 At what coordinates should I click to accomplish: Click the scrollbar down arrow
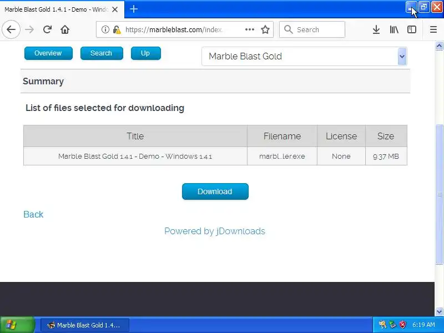click(x=439, y=311)
